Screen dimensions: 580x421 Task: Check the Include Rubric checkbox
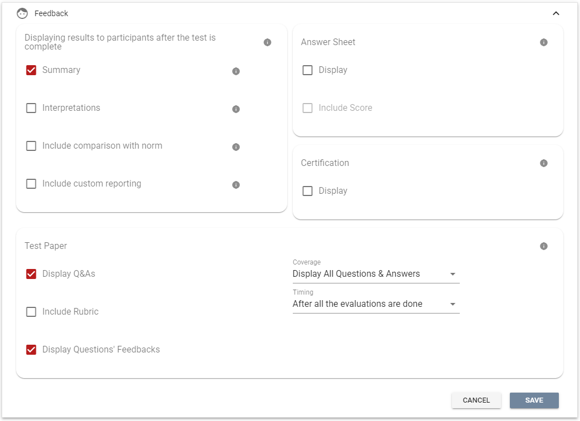click(31, 312)
